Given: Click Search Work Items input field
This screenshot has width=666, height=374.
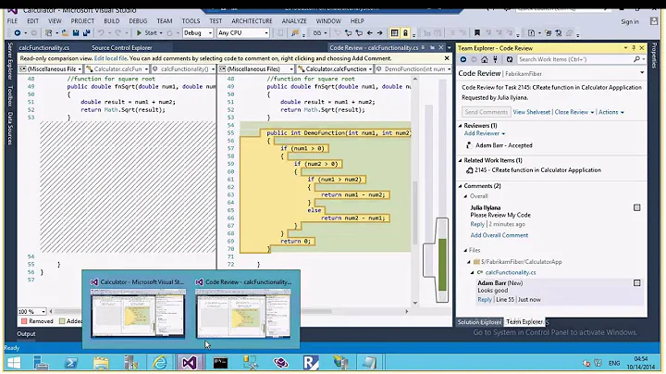Looking at the screenshot, I should pyautogui.click(x=575, y=59).
